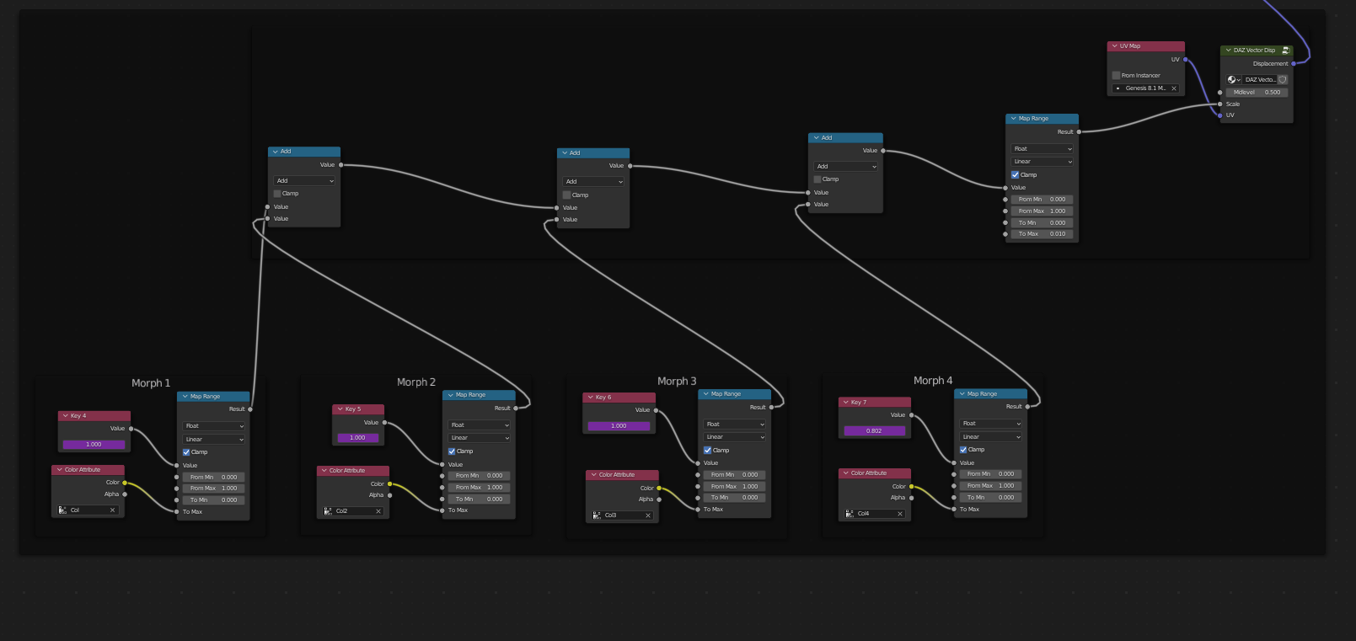Clear the Col4 attribute with its X icon
Screen dimensions: 1356x641
click(899, 514)
